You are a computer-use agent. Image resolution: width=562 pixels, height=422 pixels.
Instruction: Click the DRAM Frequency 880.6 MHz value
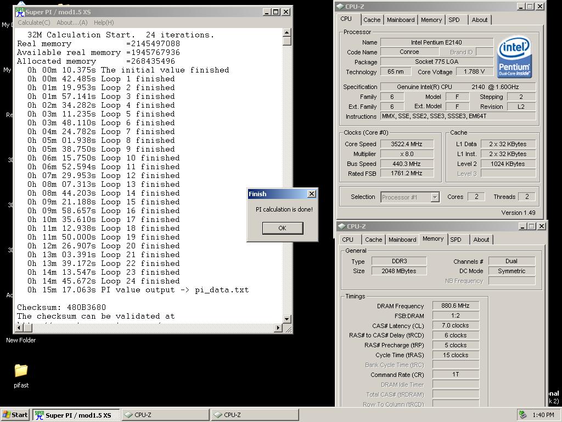pos(456,306)
